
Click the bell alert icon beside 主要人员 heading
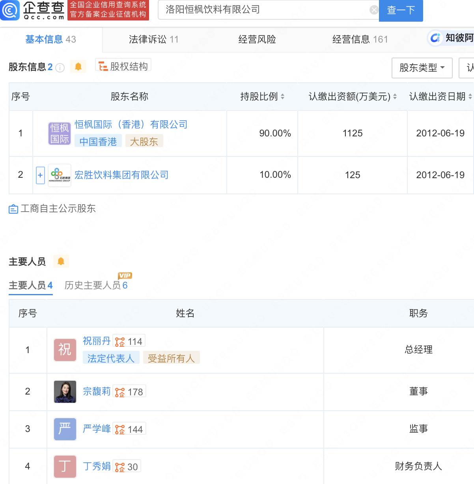pos(61,261)
